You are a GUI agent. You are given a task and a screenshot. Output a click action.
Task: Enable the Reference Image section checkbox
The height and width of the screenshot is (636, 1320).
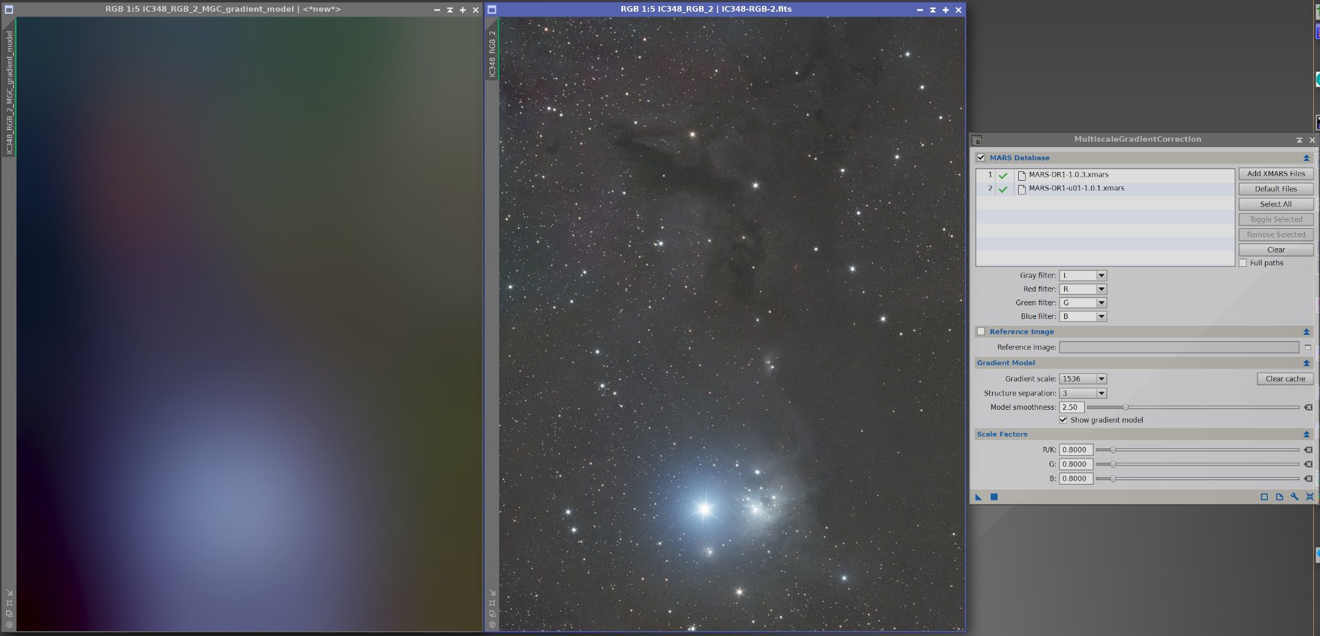pos(981,332)
